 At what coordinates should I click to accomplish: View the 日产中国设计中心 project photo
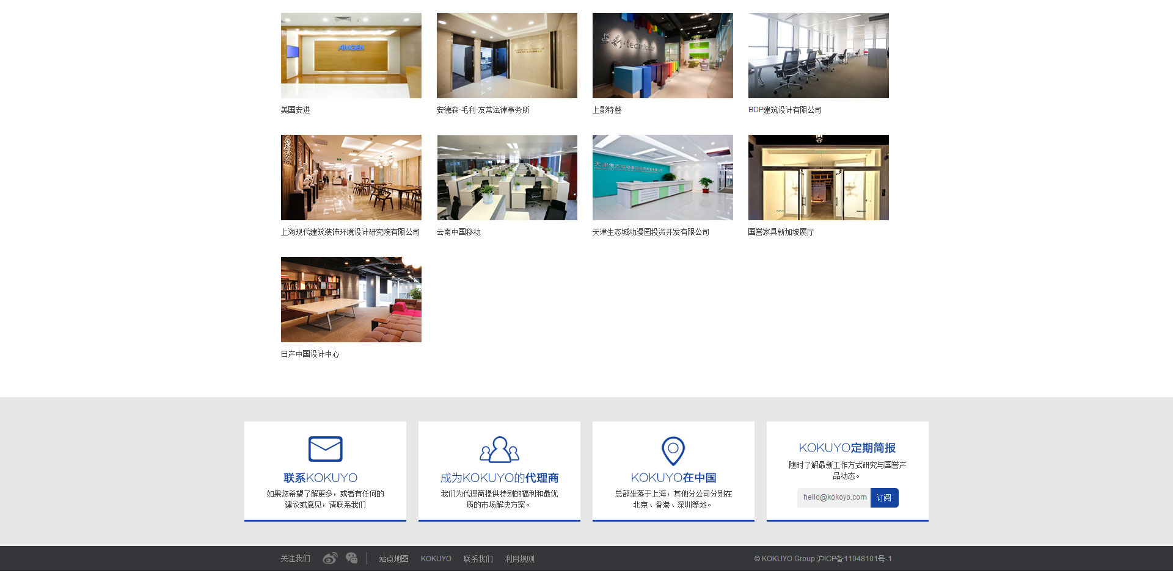click(x=351, y=300)
